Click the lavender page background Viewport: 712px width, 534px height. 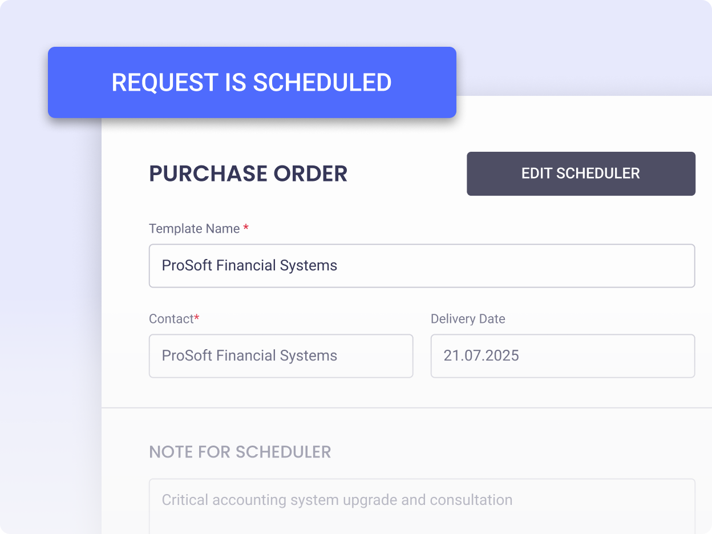click(x=46, y=285)
